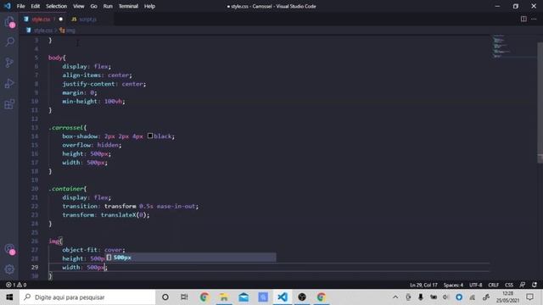Viewport: 543px width, 305px height.
Task: Open Windows Action Center notifications
Action: pyautogui.click(x=529, y=297)
